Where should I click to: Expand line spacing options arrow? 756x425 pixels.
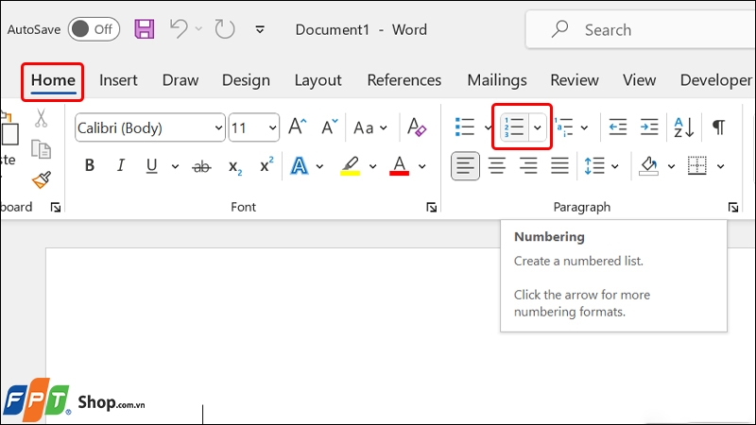coord(615,167)
